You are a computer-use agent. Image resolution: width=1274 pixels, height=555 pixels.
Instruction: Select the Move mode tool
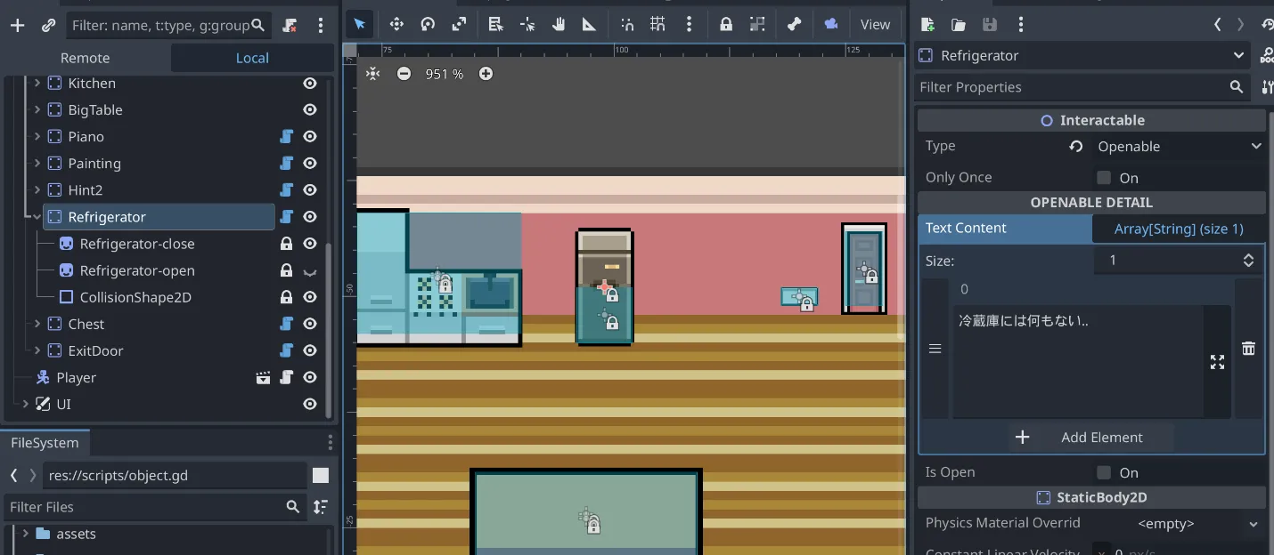pyautogui.click(x=396, y=25)
